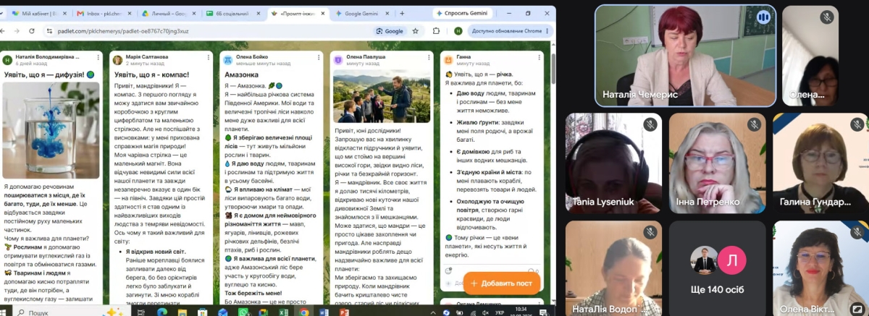
Task: Open WhatsApp from the taskbar
Action: click(243, 312)
